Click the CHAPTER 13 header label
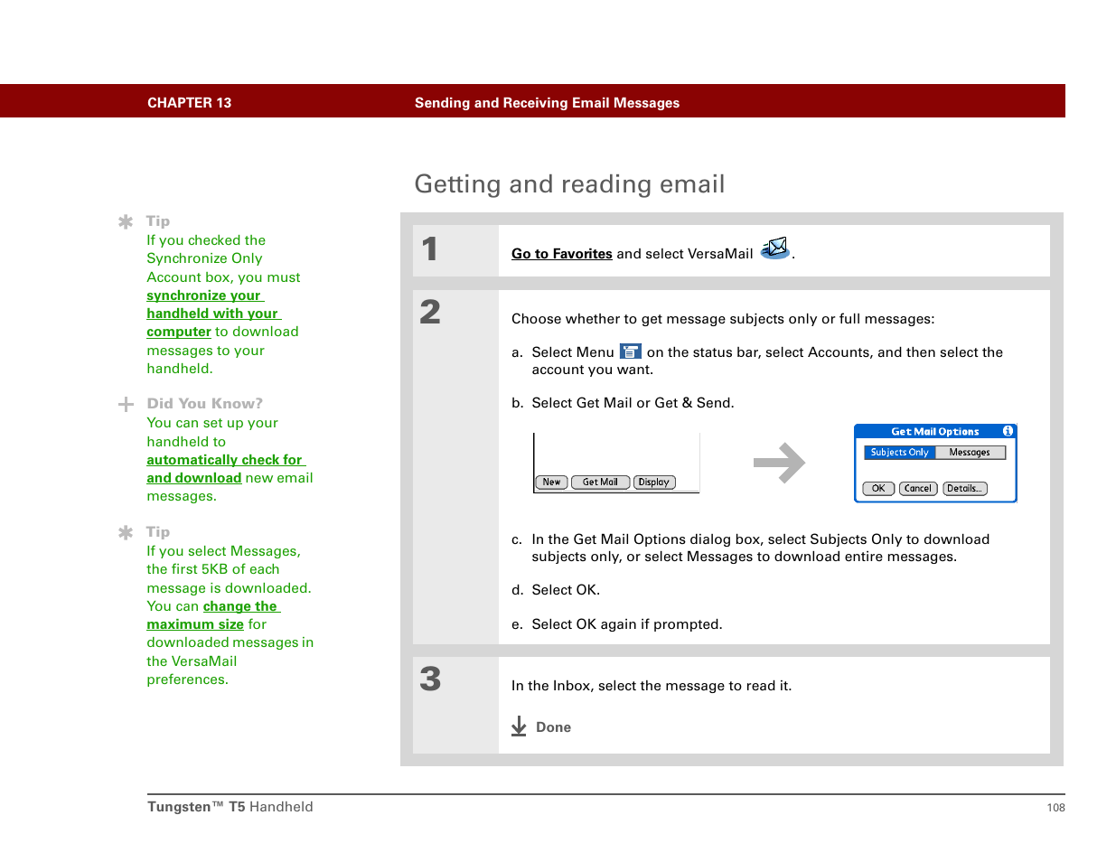This screenshot has height=862, width=1116. click(x=189, y=103)
